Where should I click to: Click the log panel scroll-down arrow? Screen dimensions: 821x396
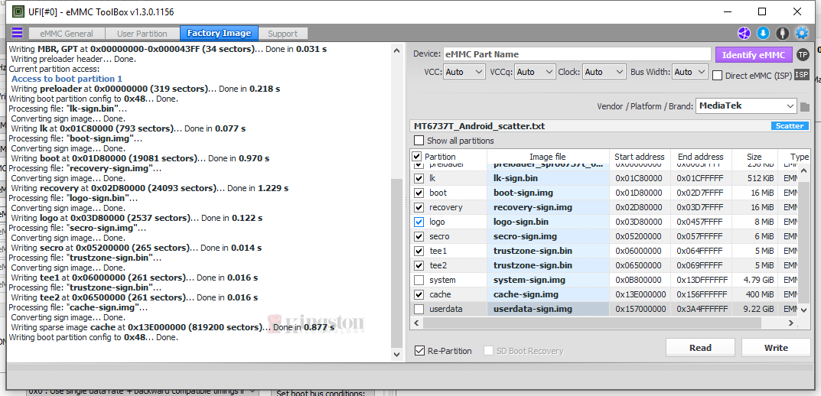(x=397, y=354)
